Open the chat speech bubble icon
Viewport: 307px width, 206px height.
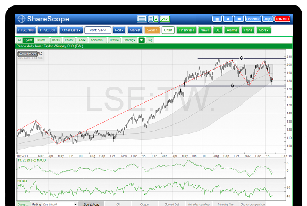[239, 19]
